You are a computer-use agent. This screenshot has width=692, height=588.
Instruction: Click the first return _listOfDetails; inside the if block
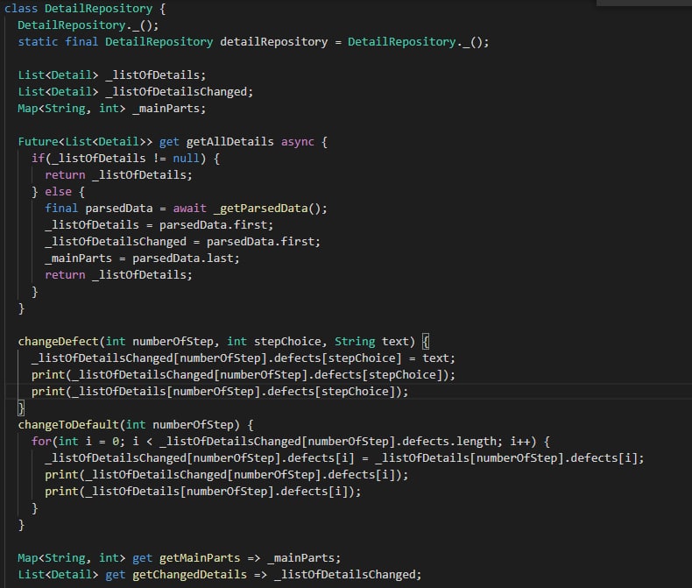point(118,175)
